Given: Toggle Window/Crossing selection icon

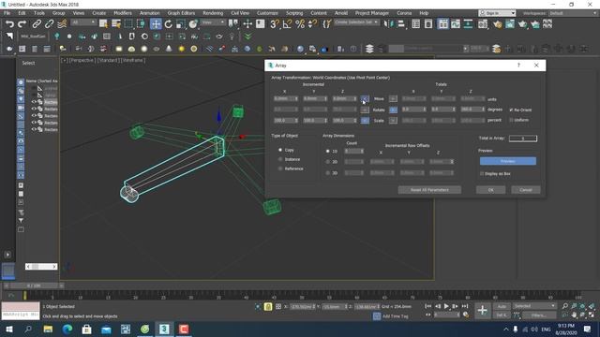Looking at the screenshot, I should point(141,24).
